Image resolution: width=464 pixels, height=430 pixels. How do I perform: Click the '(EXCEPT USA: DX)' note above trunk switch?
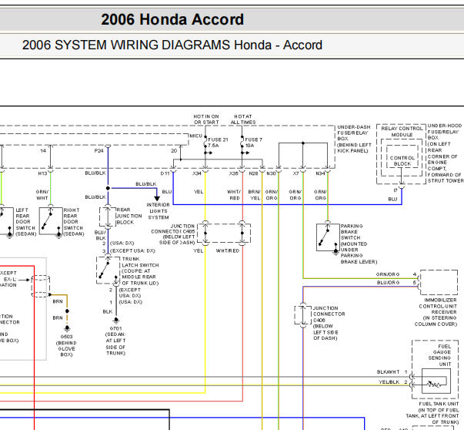point(132,250)
